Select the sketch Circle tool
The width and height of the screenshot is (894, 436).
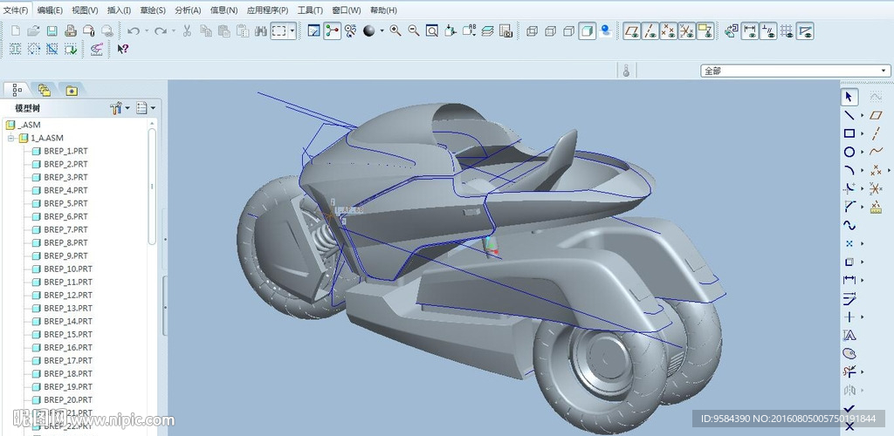pos(849,152)
